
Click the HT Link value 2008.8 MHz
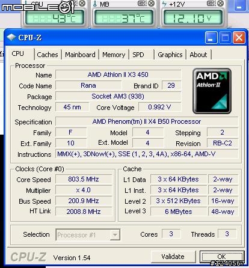click(84, 212)
